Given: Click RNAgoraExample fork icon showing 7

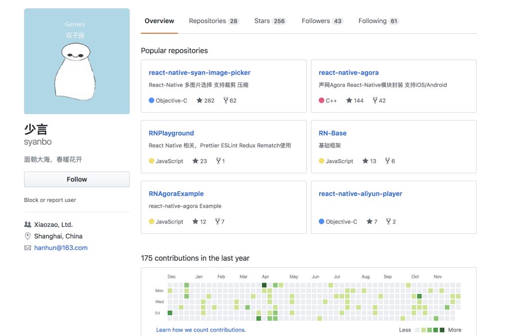Looking at the screenshot, I should (x=218, y=222).
